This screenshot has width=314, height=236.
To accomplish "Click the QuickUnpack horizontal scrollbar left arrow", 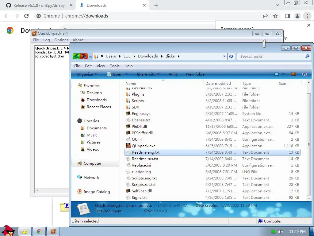I will coord(37,190).
